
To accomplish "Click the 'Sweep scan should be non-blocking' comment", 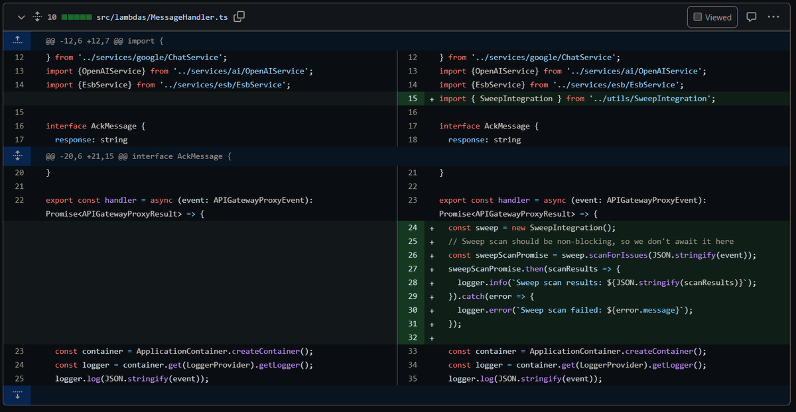I will (591, 242).
